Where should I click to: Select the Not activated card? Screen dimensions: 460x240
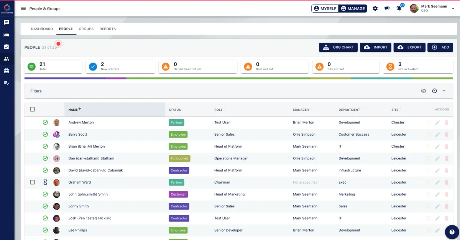point(418,66)
